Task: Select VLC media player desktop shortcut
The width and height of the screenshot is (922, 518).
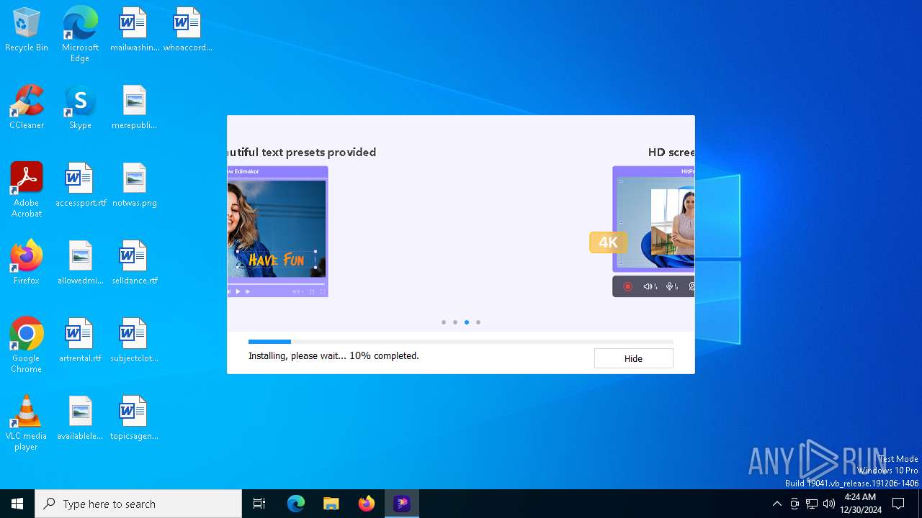Action: point(27,423)
